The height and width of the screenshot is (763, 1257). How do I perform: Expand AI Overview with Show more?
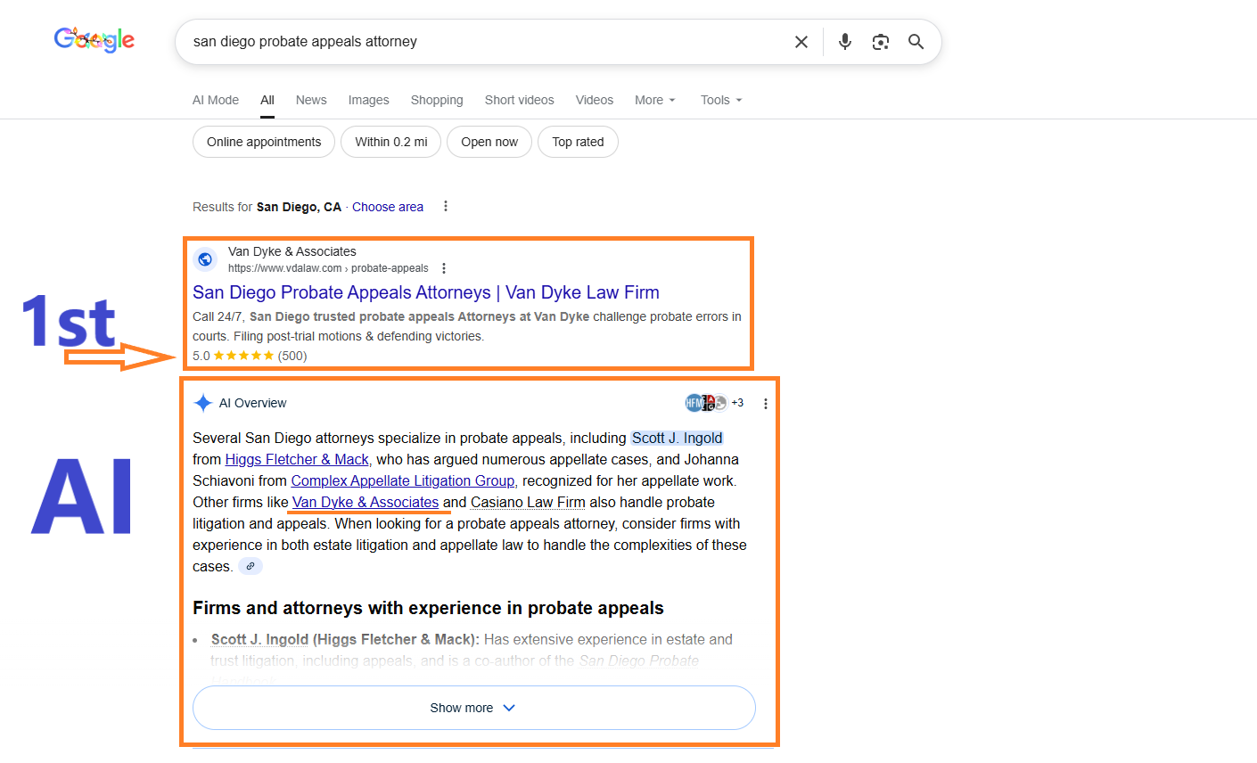474,708
